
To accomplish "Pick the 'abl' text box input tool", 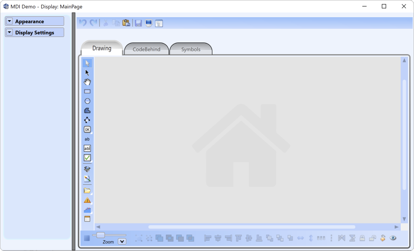I will pos(87,148).
